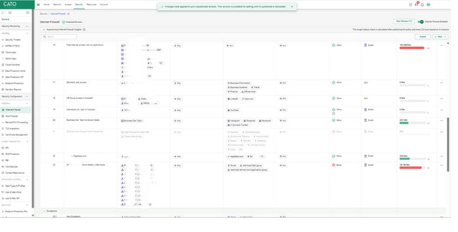Click the Export button
Viewport: 458px width, 232px height.
tap(423, 37)
